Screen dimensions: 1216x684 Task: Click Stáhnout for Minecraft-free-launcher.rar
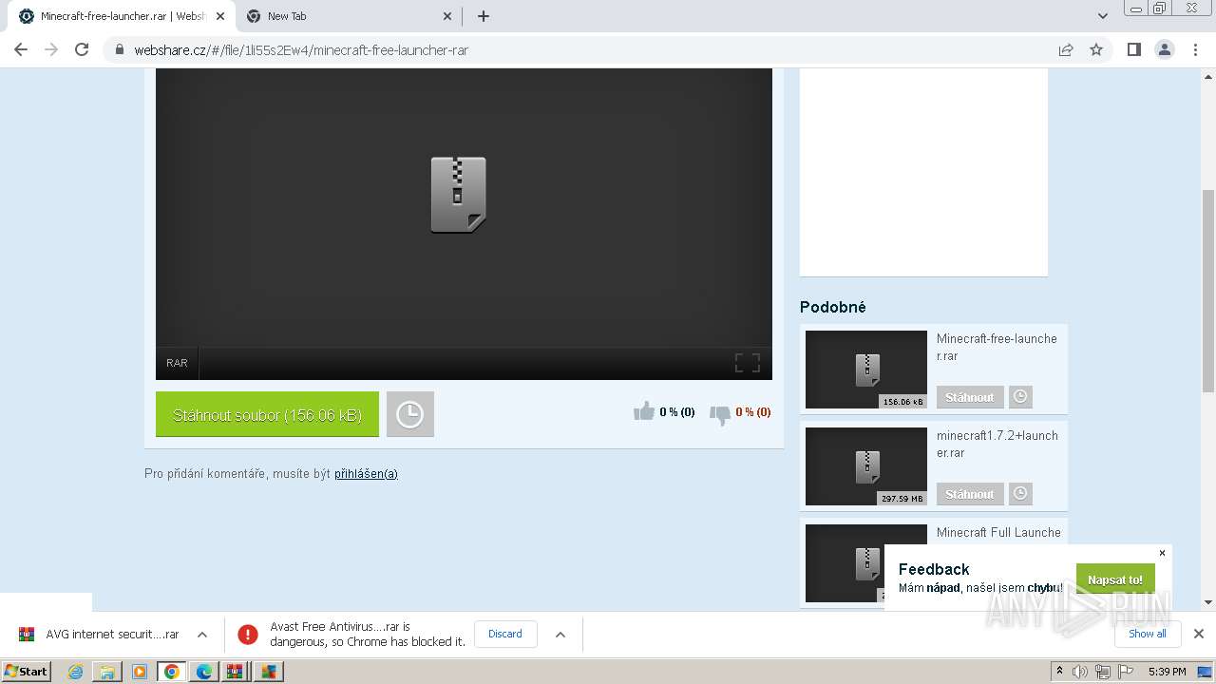(x=970, y=397)
